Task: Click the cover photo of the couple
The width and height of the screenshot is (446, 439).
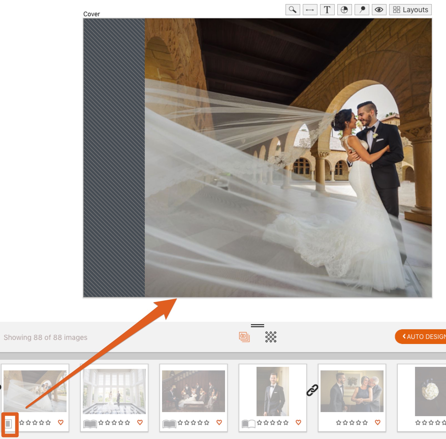Action: (288, 158)
